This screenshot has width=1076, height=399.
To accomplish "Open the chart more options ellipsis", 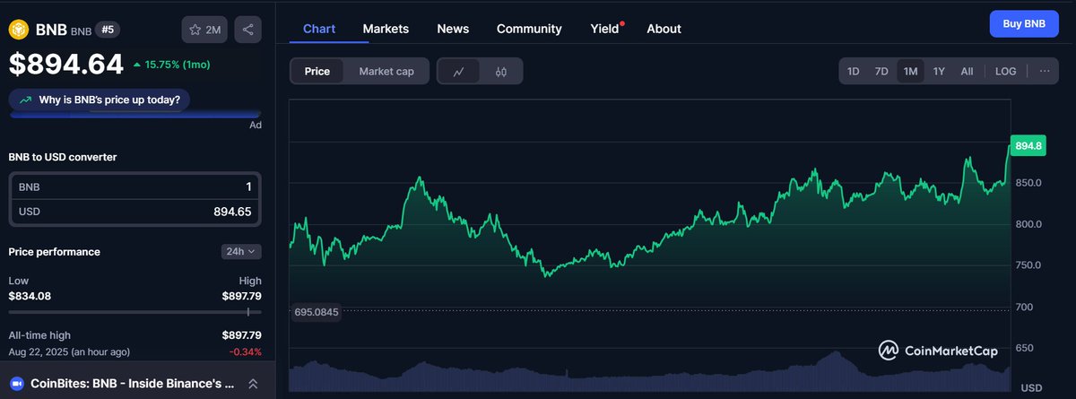I will tap(1044, 71).
